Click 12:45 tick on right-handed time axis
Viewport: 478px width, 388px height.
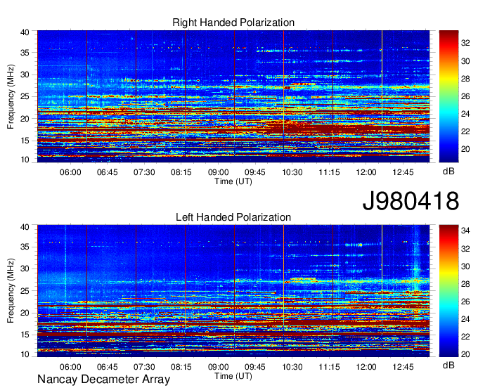tap(403, 172)
